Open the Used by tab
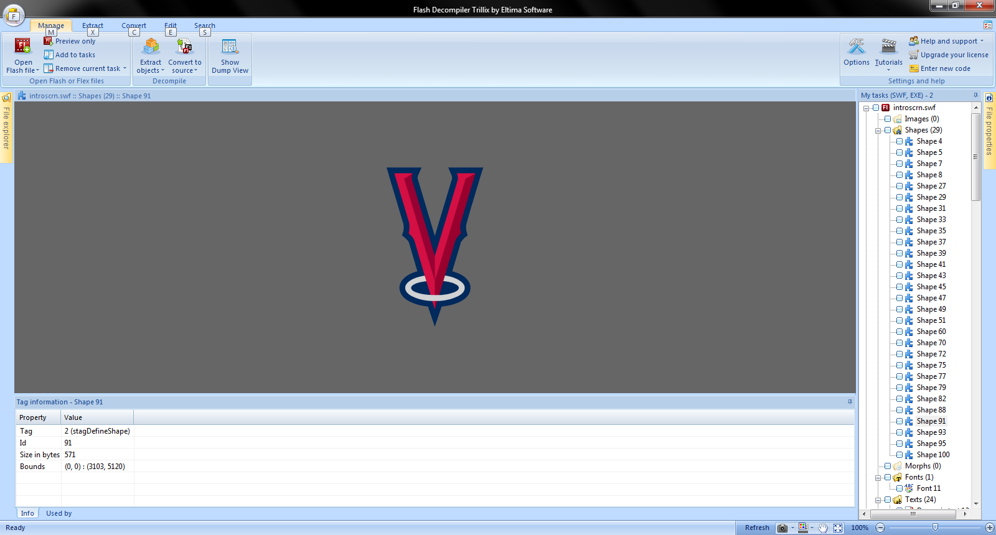The height and width of the screenshot is (535, 996). pos(59,513)
